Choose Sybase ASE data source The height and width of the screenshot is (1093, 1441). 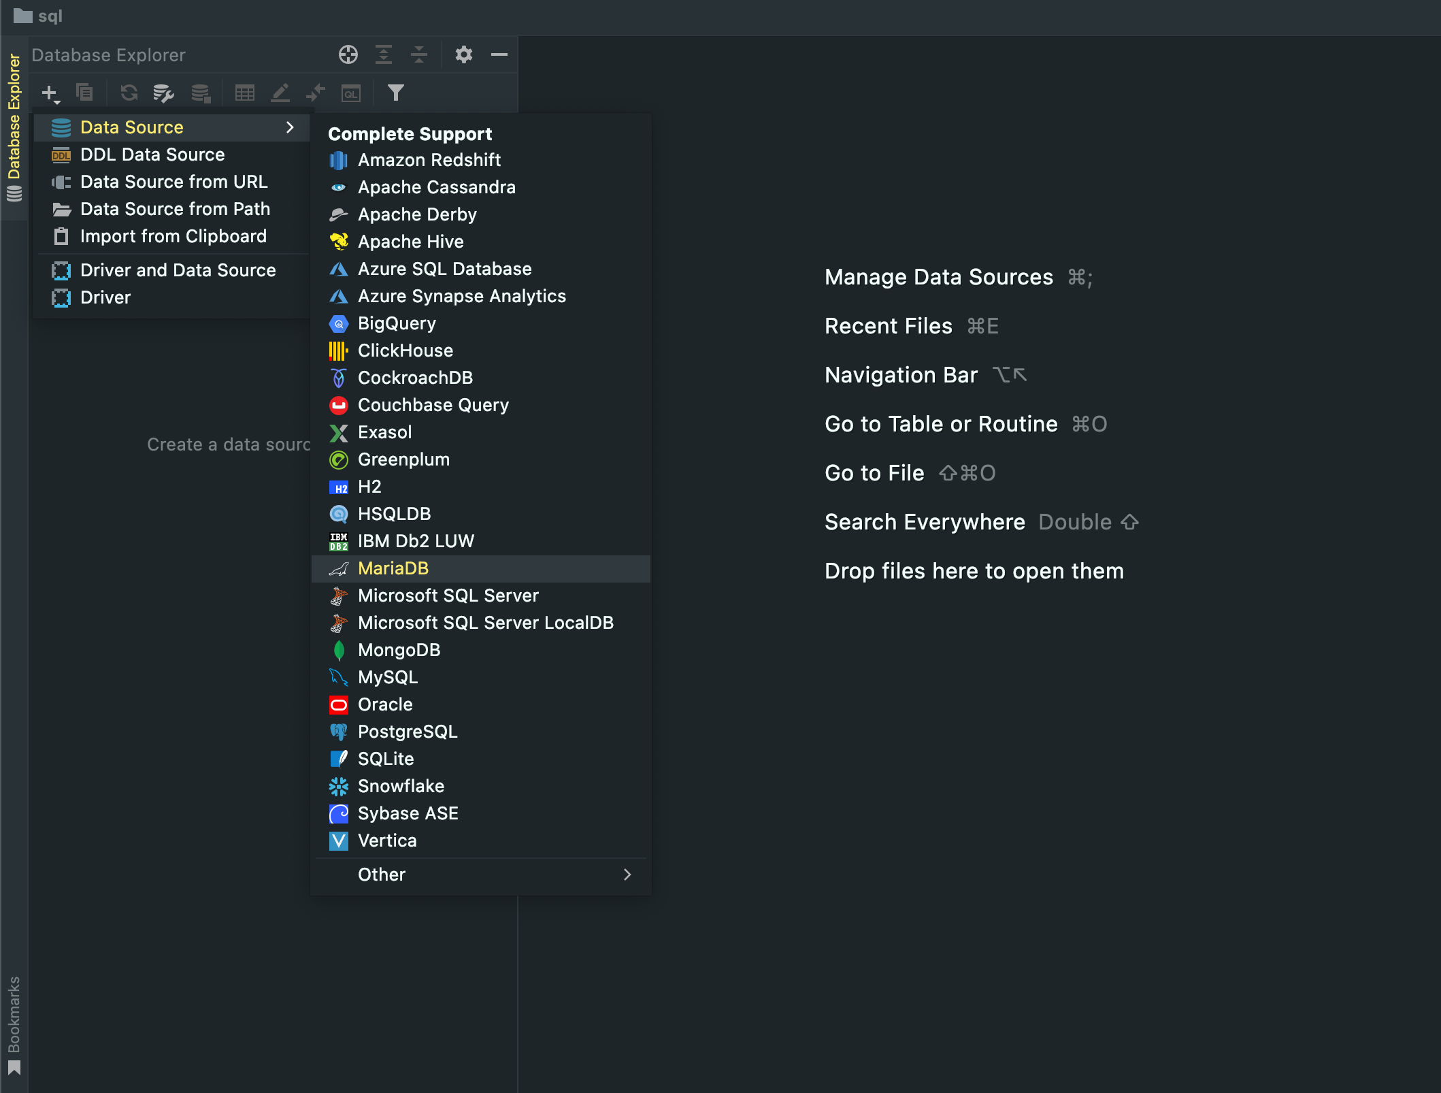coord(480,813)
